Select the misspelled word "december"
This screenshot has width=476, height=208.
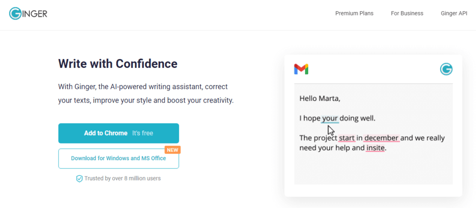[x=381, y=138]
